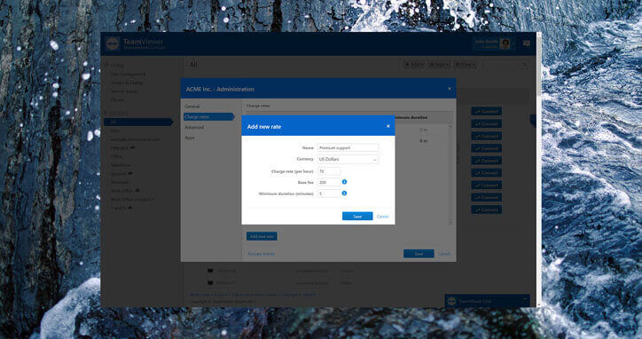Screen dimensions: 642x339
Task: Click John Smith's profile avatar
Action: [505, 43]
